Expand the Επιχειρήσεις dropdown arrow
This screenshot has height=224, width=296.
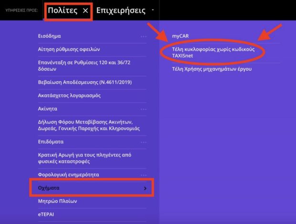pyautogui.click(x=153, y=10)
